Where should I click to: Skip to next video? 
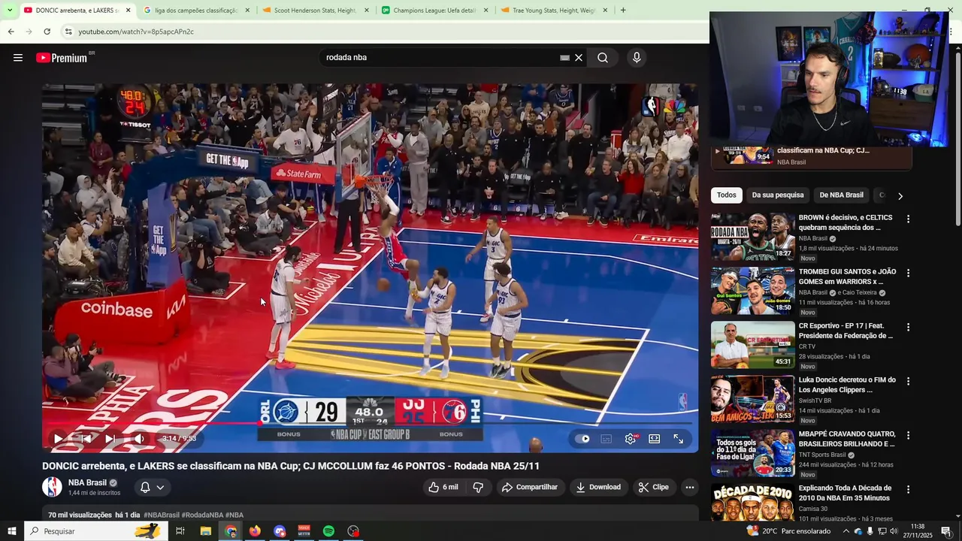(110, 439)
